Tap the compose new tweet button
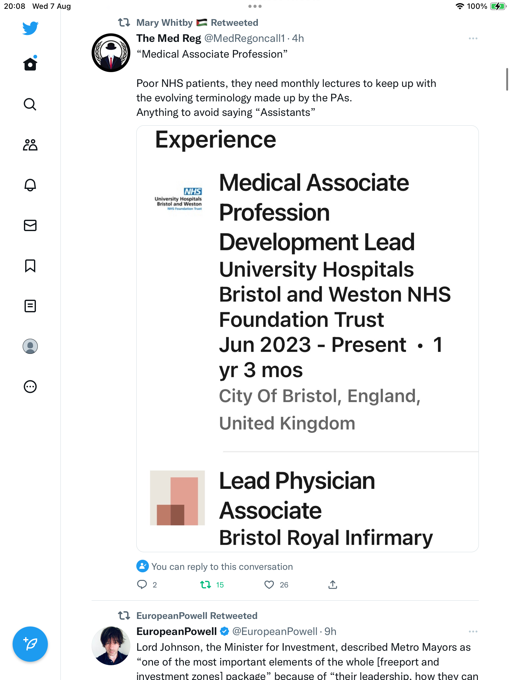This screenshot has height=680, width=510. [x=30, y=644]
